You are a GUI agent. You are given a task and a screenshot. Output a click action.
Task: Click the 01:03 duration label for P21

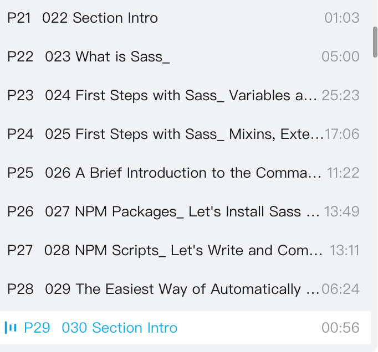coord(341,18)
